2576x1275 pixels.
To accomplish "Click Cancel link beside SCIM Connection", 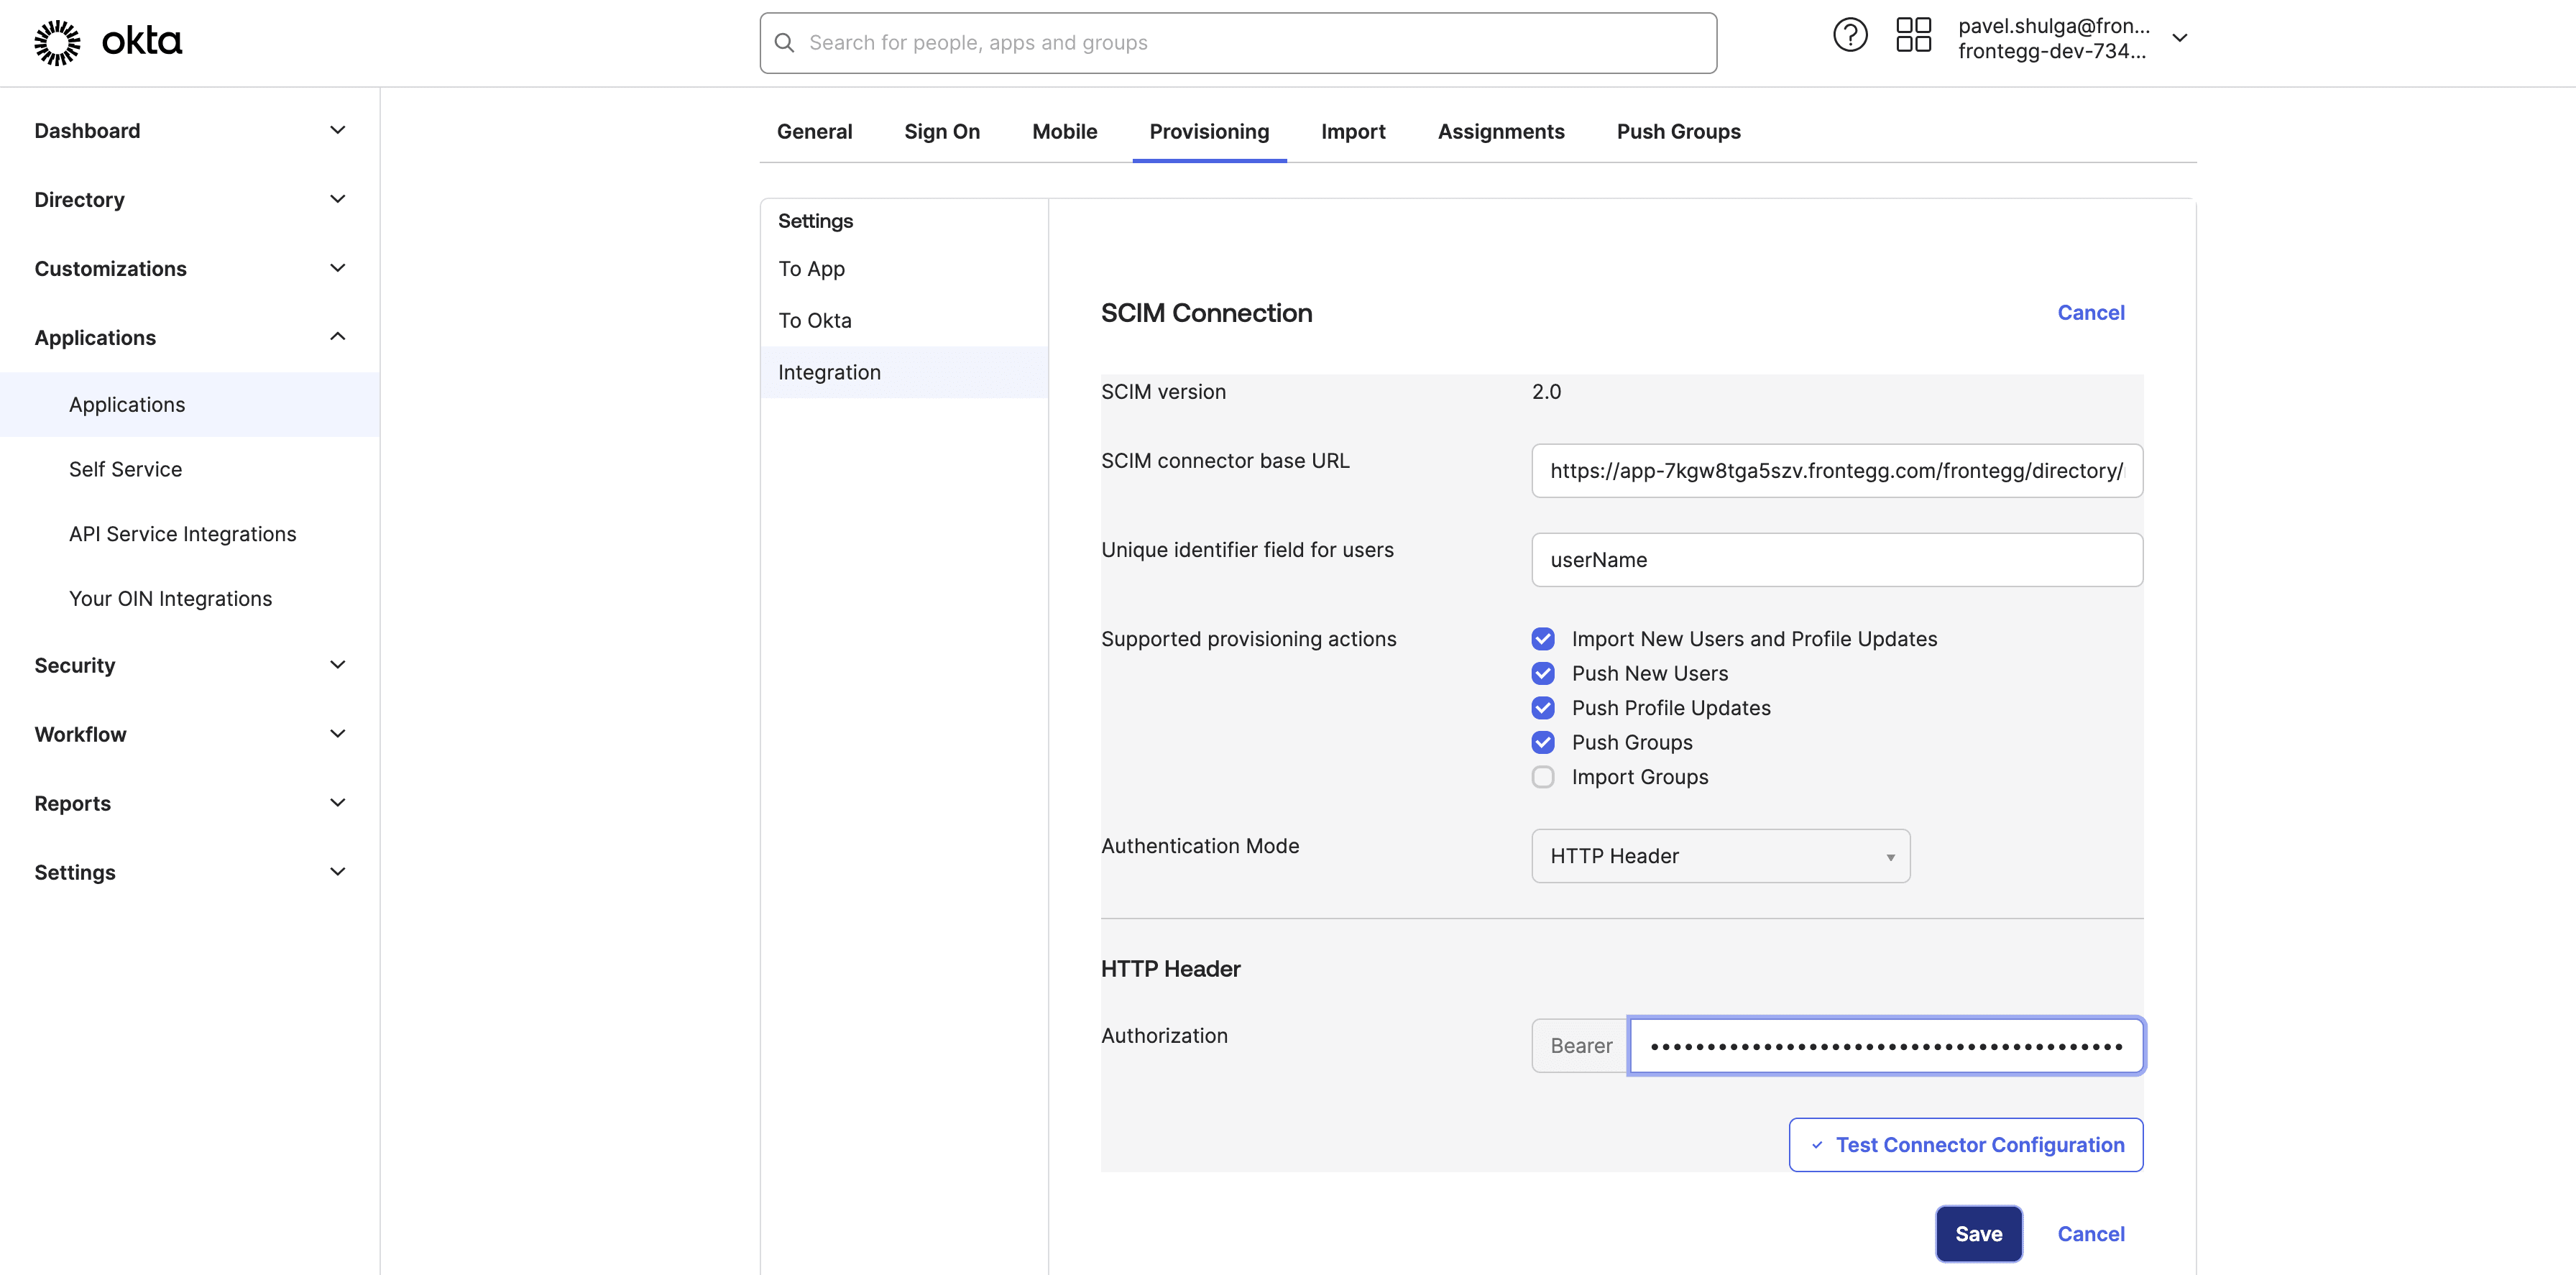I will coord(2090,314).
